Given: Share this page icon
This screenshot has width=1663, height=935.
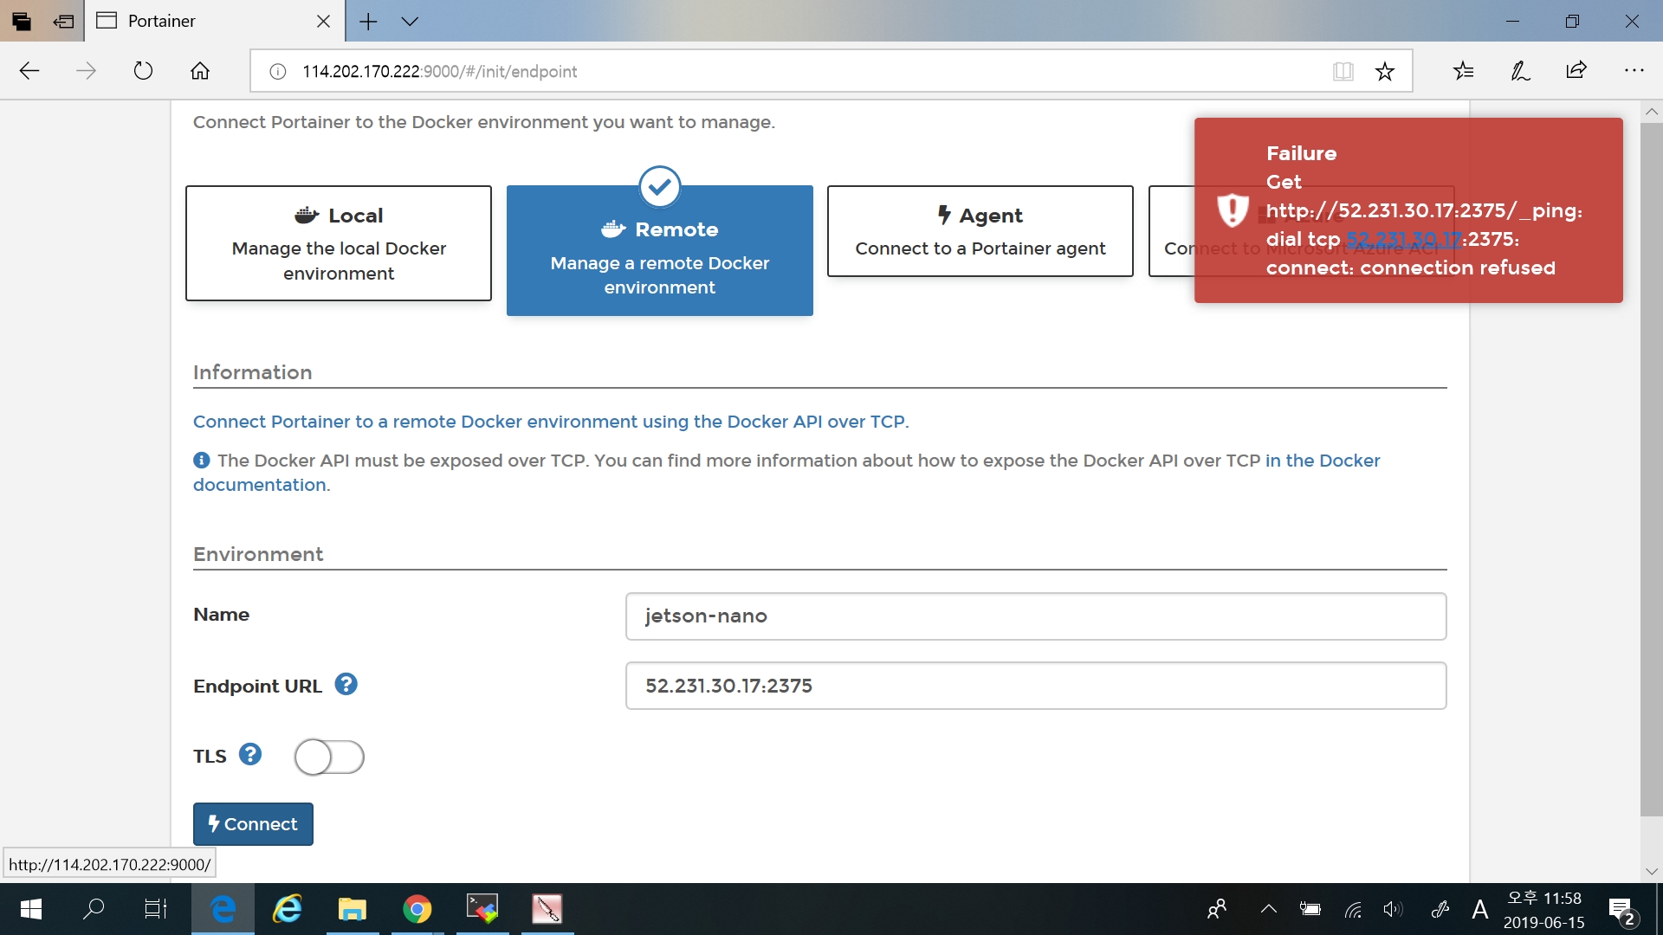Looking at the screenshot, I should coord(1576,71).
